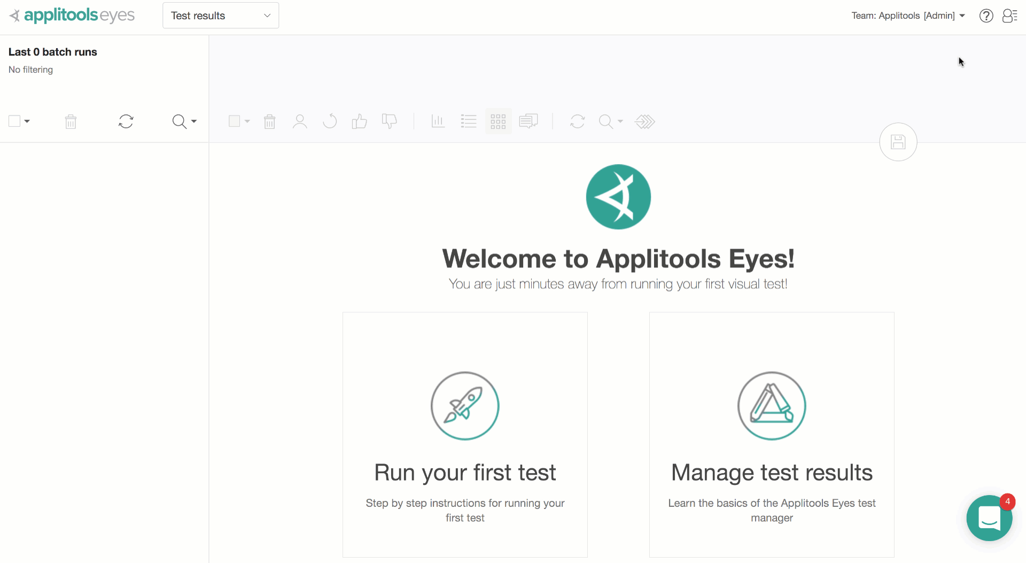The image size is (1026, 563).
Task: Toggle the batch list select-all checkbox
Action: [x=14, y=121]
